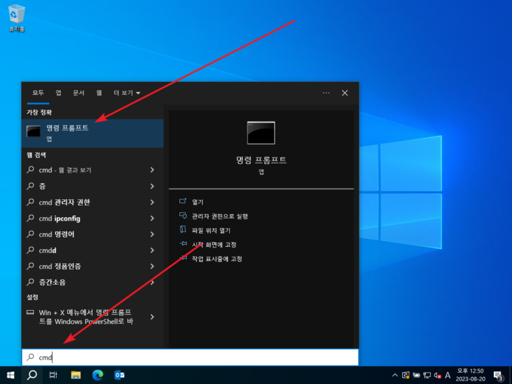Switch to the 문서 search tab
The width and height of the screenshot is (512, 384).
pyautogui.click(x=79, y=93)
